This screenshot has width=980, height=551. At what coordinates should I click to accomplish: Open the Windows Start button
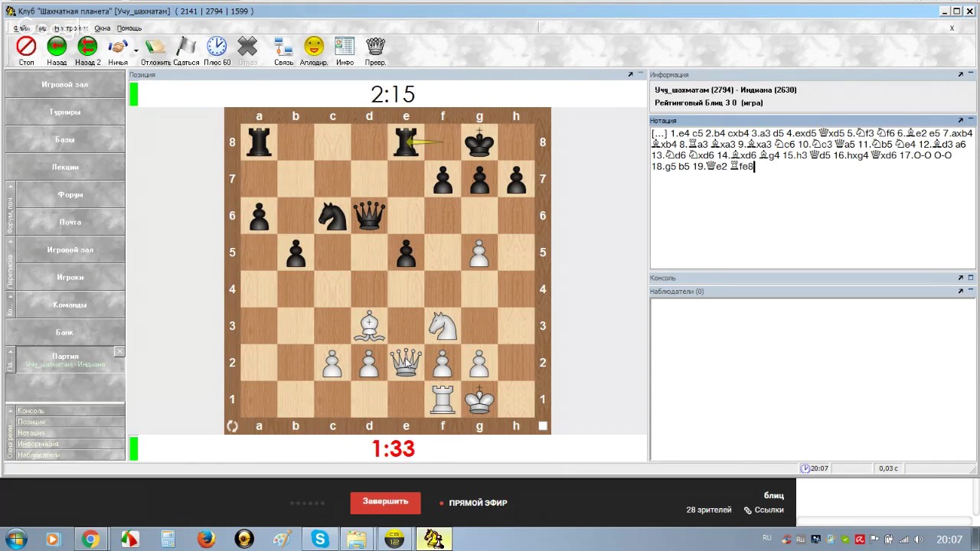point(15,539)
